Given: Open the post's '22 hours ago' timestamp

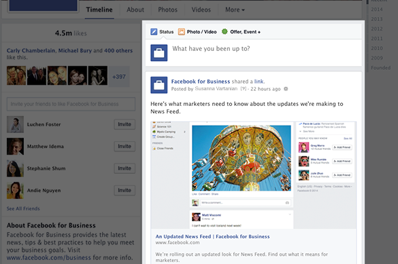Looking at the screenshot, I should (265, 89).
